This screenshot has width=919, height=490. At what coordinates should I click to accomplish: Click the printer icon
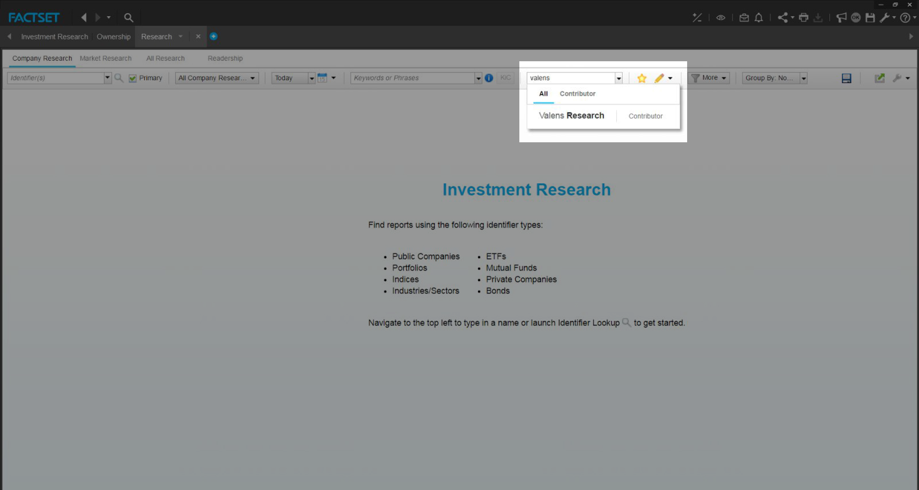pos(804,17)
